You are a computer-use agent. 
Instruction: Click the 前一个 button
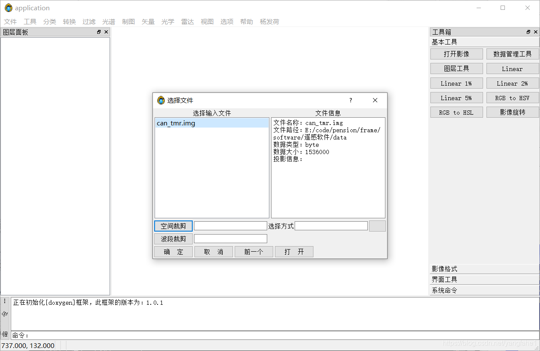[254, 252]
